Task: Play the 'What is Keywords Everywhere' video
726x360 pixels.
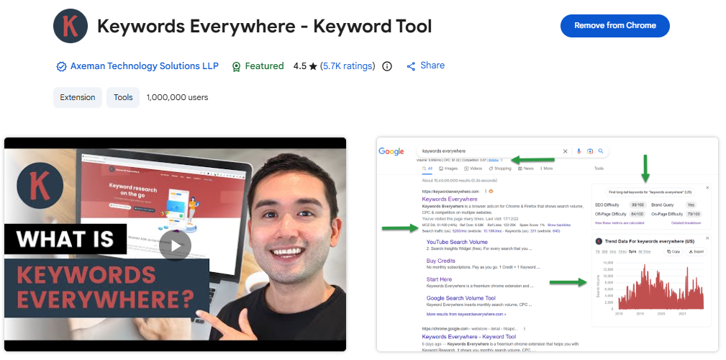Action: [175, 245]
